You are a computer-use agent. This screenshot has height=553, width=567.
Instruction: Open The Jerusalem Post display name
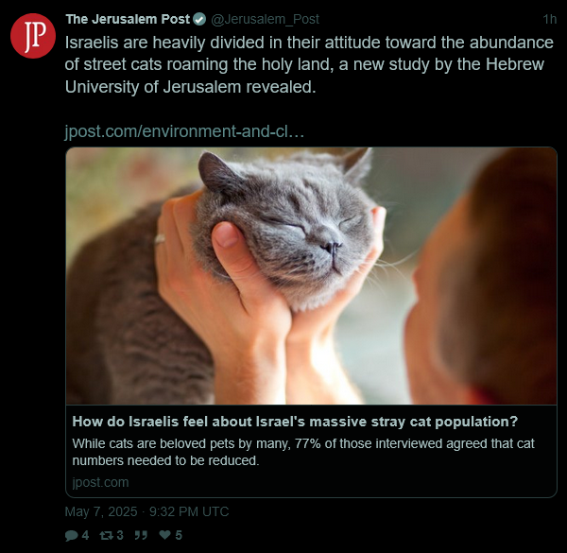[128, 19]
